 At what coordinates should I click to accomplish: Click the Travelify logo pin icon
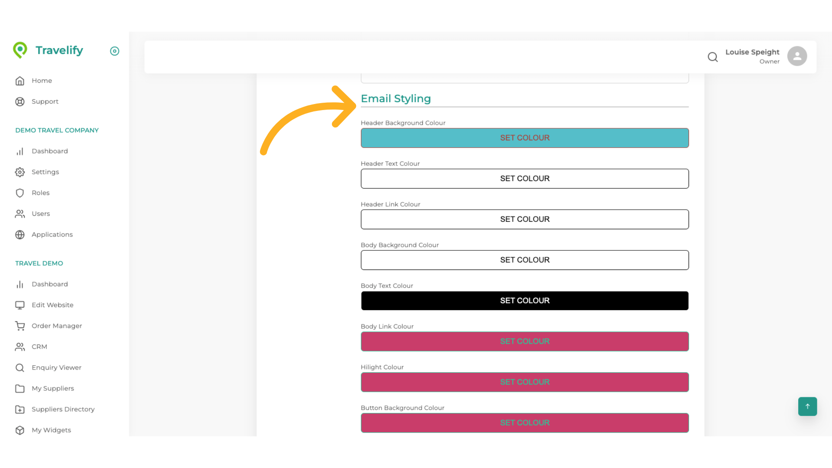pos(20,50)
